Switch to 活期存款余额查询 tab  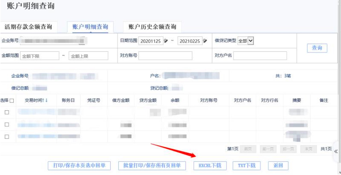[x=28, y=27]
